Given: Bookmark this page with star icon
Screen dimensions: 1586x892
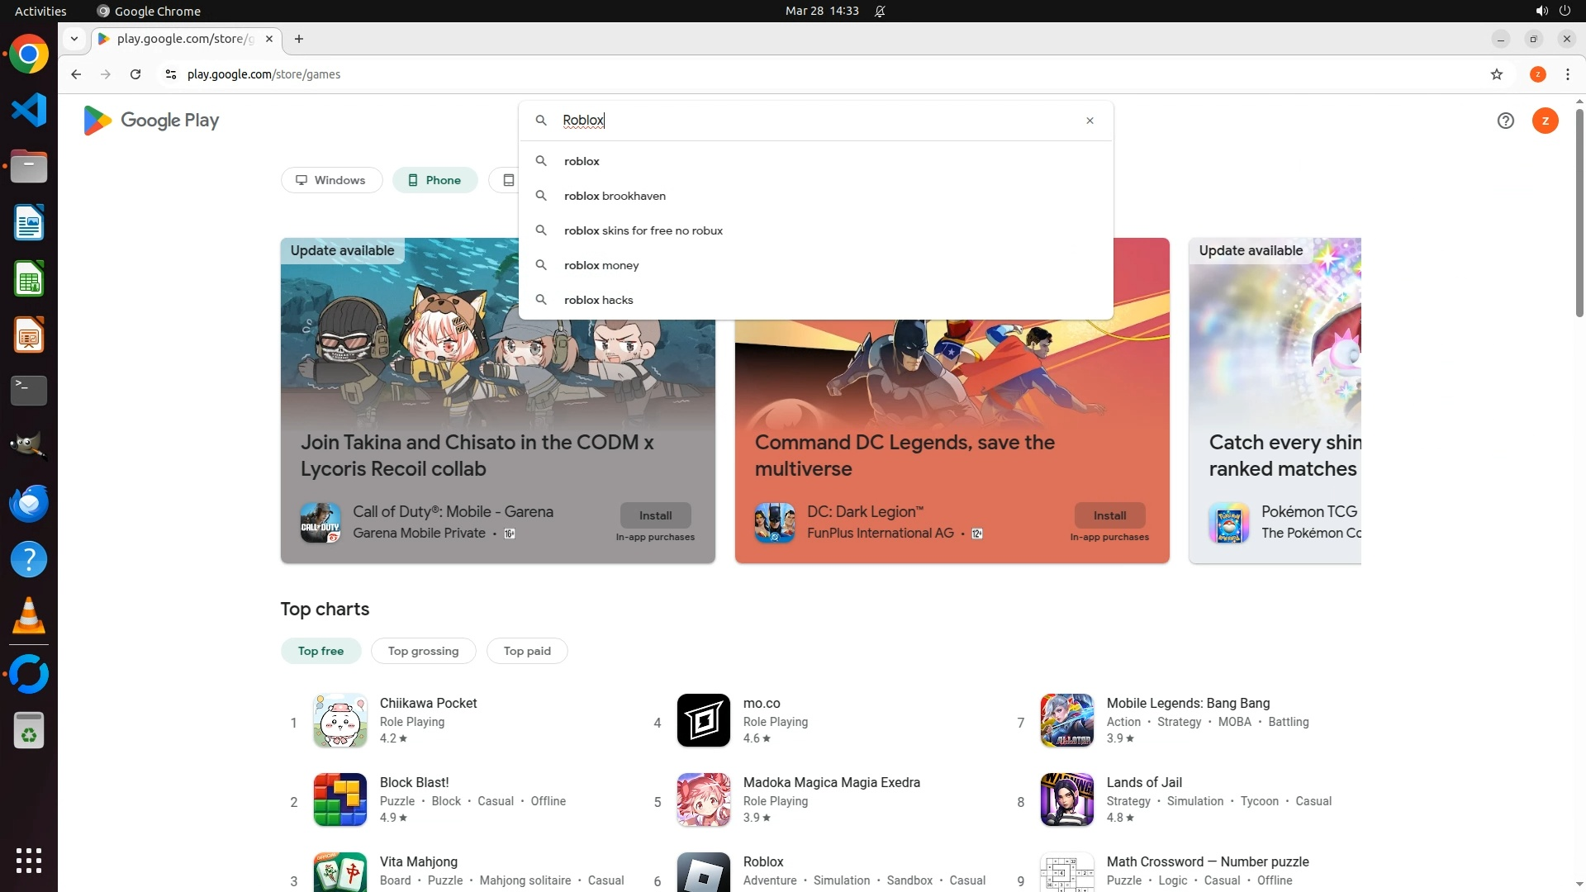Looking at the screenshot, I should pyautogui.click(x=1496, y=74).
